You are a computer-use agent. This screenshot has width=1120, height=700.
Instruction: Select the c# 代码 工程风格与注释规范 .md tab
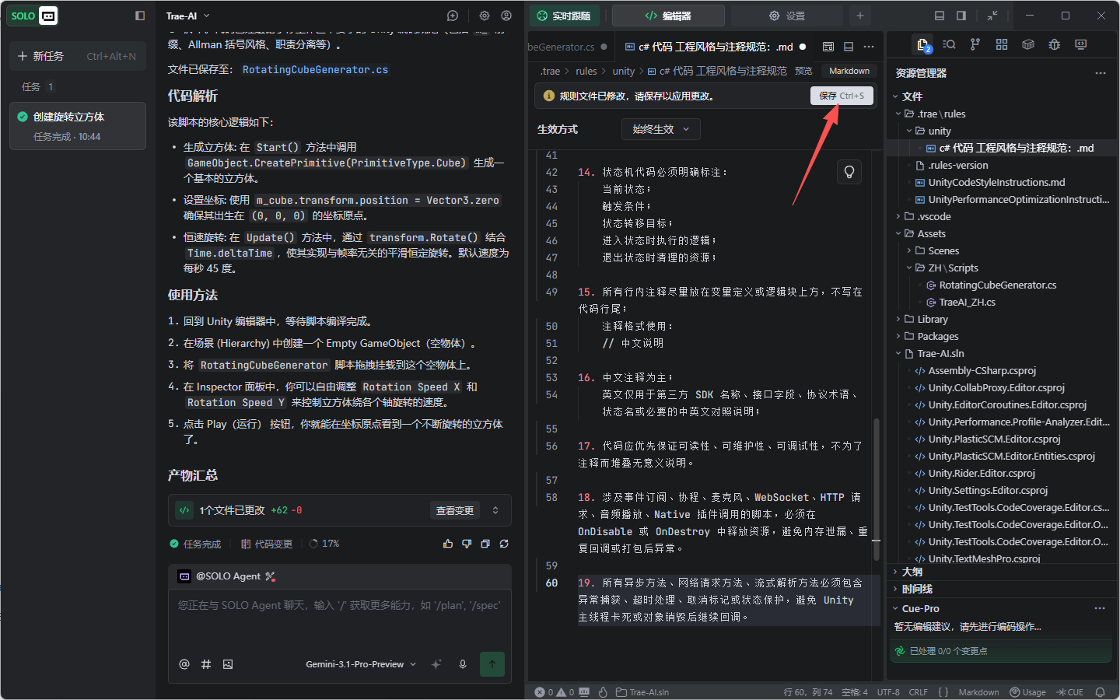pyautogui.click(x=716, y=47)
